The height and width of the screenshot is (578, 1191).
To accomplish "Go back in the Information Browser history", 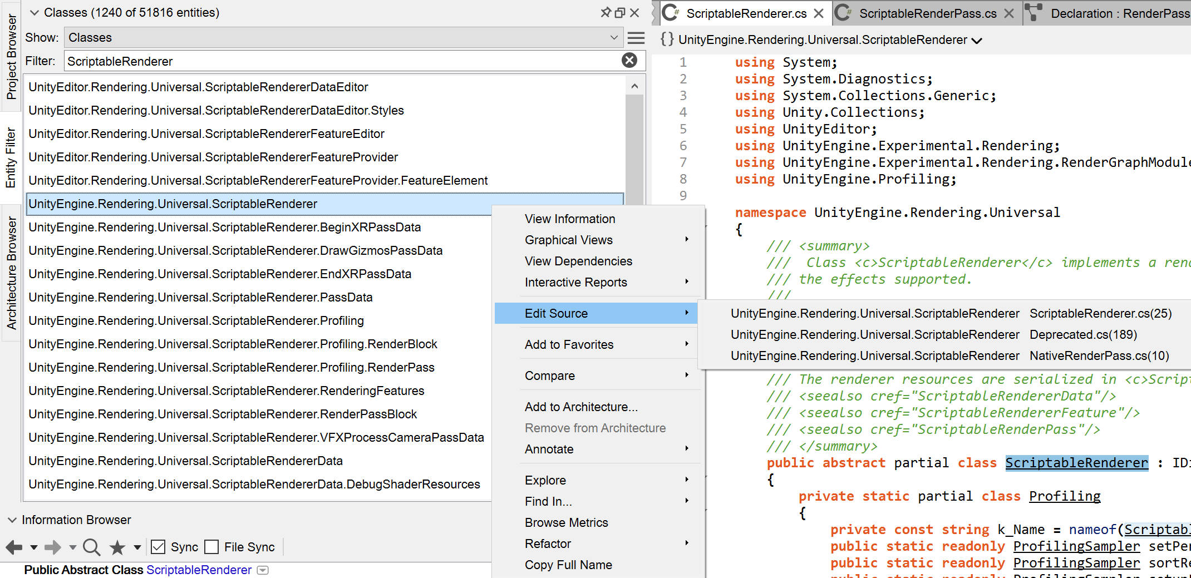I will click(14, 547).
